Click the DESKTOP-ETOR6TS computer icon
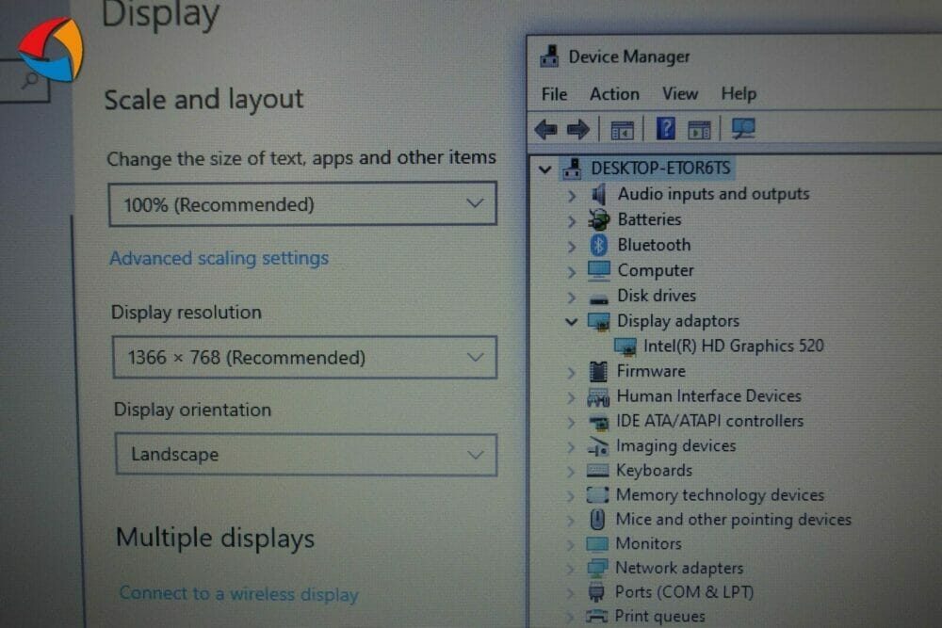 (x=572, y=169)
